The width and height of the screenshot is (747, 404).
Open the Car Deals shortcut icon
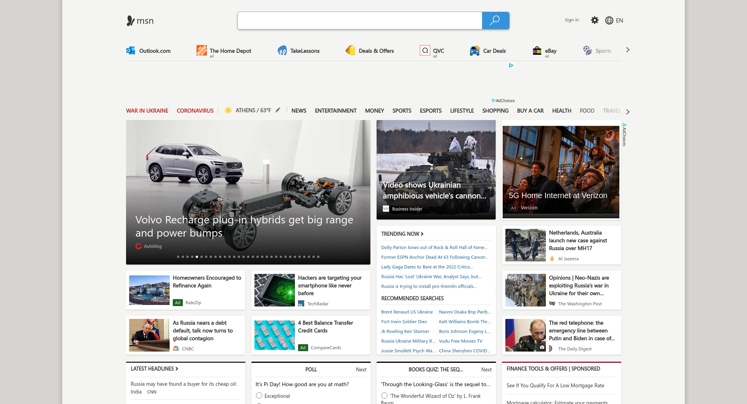coord(475,50)
